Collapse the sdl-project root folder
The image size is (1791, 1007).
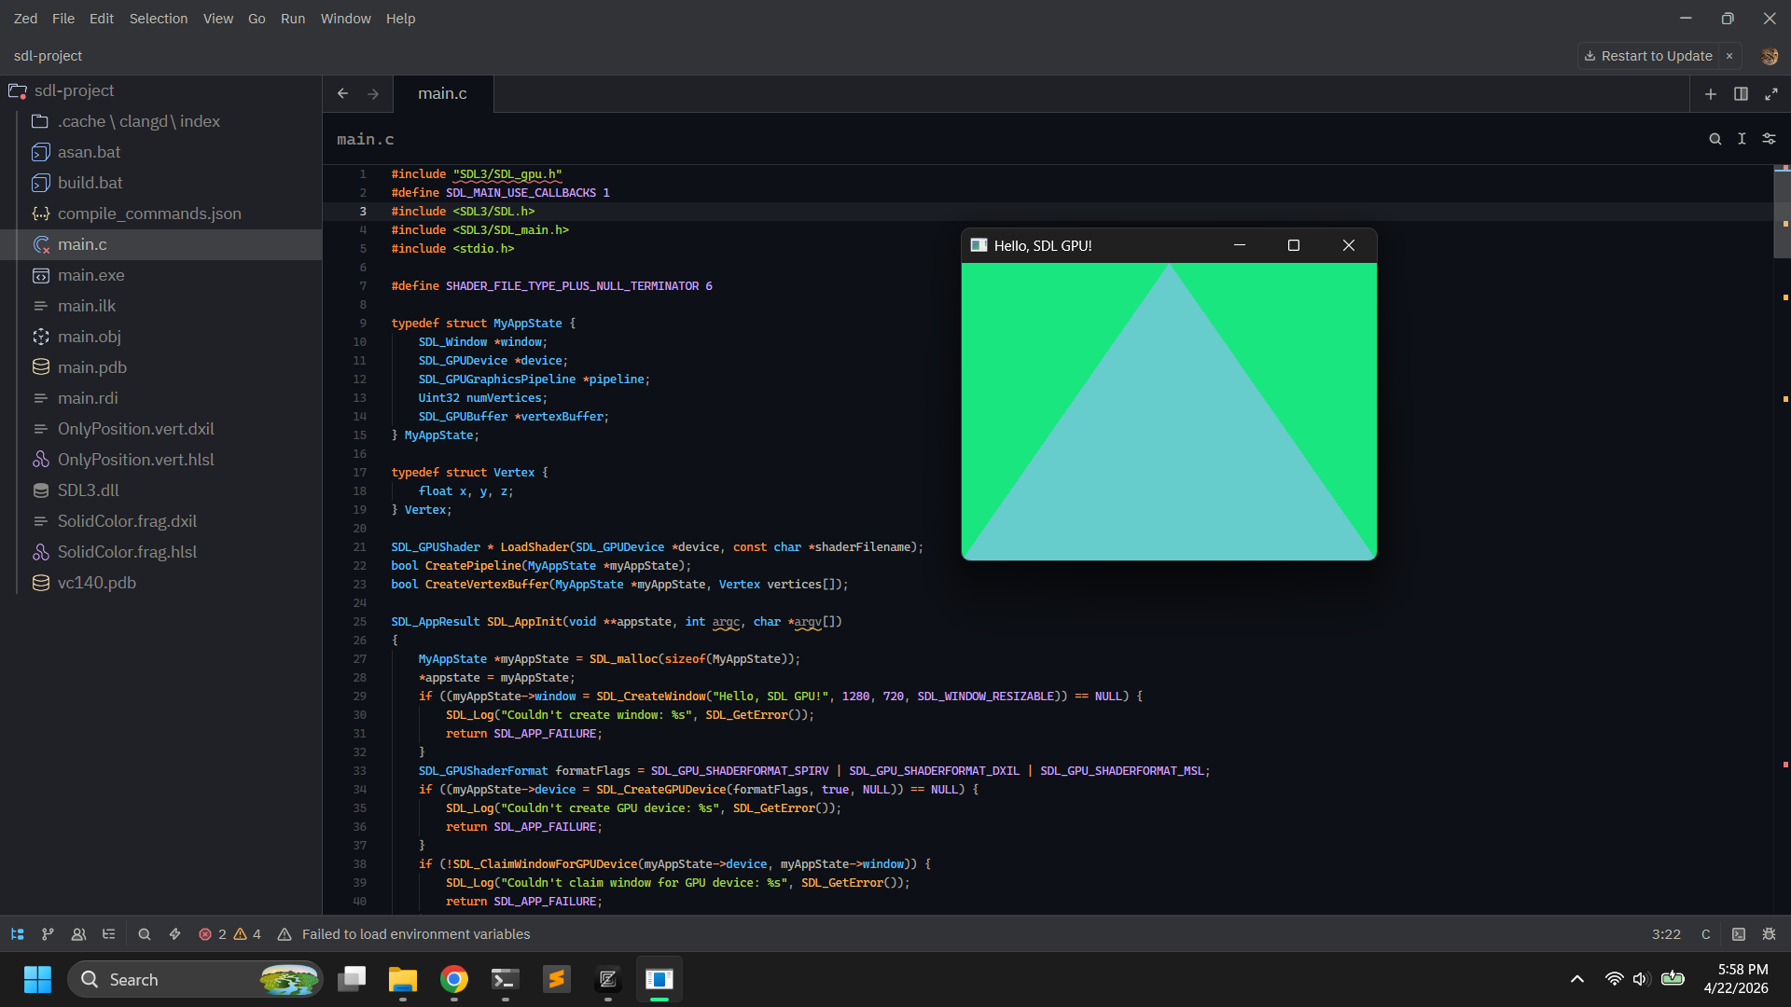pyautogui.click(x=73, y=90)
